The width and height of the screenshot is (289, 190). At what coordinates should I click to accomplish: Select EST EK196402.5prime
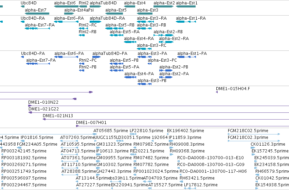[168, 134]
